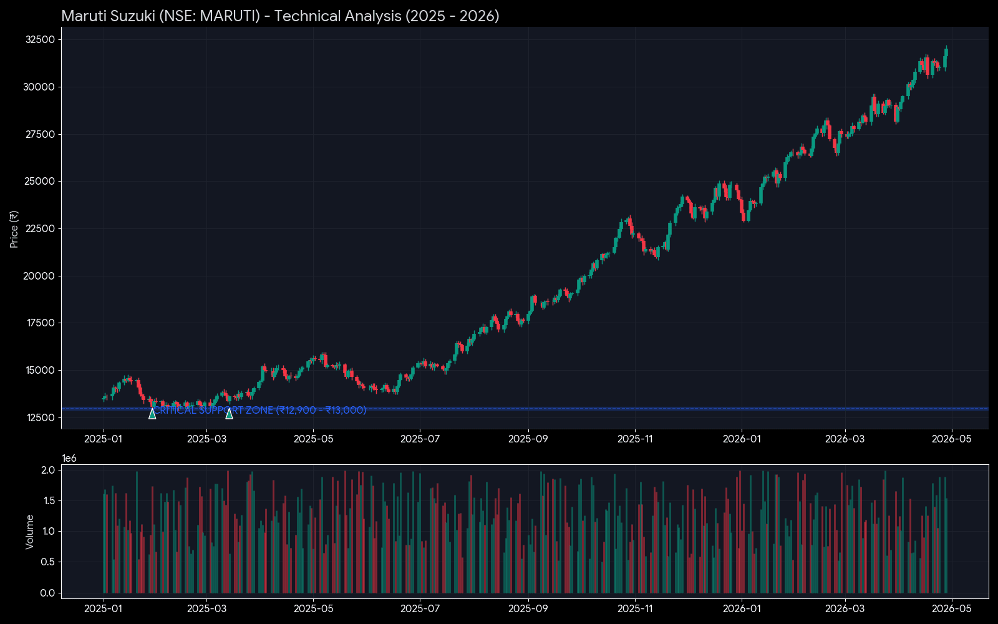Screen dimensions: 998x624
Task: Click the 2.0 tick on the volume axis
Action: tap(48, 470)
